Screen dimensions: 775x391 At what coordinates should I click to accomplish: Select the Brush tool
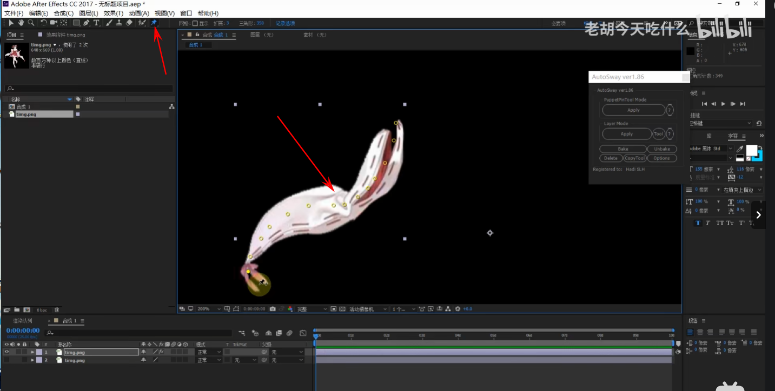coord(109,23)
